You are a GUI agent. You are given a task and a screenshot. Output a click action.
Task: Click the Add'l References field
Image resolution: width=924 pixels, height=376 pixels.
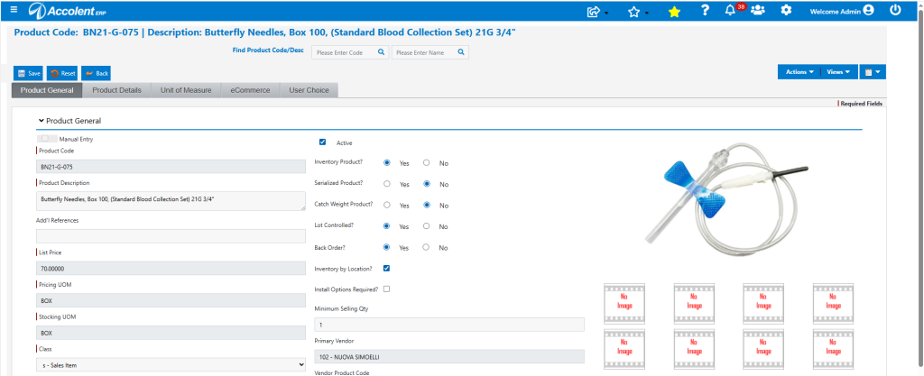171,236
